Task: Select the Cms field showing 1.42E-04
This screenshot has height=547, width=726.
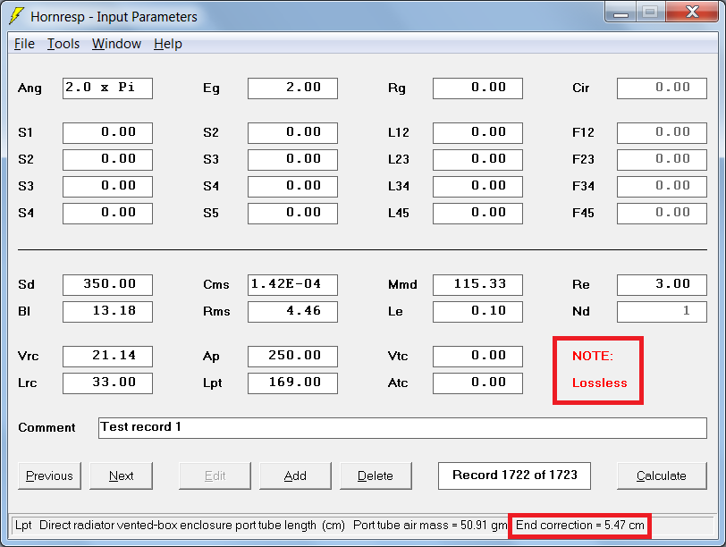Action: tap(292, 284)
